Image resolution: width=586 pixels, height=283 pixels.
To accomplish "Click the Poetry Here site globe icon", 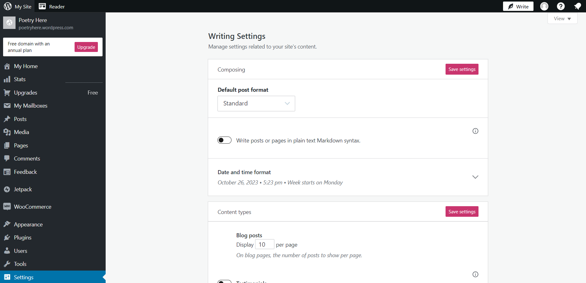I will (9, 23).
